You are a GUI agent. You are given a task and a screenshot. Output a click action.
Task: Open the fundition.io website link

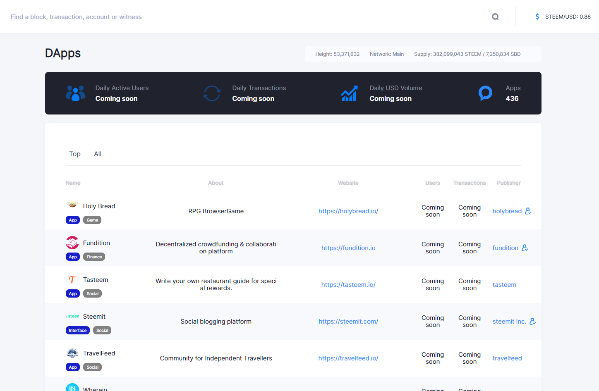point(348,248)
